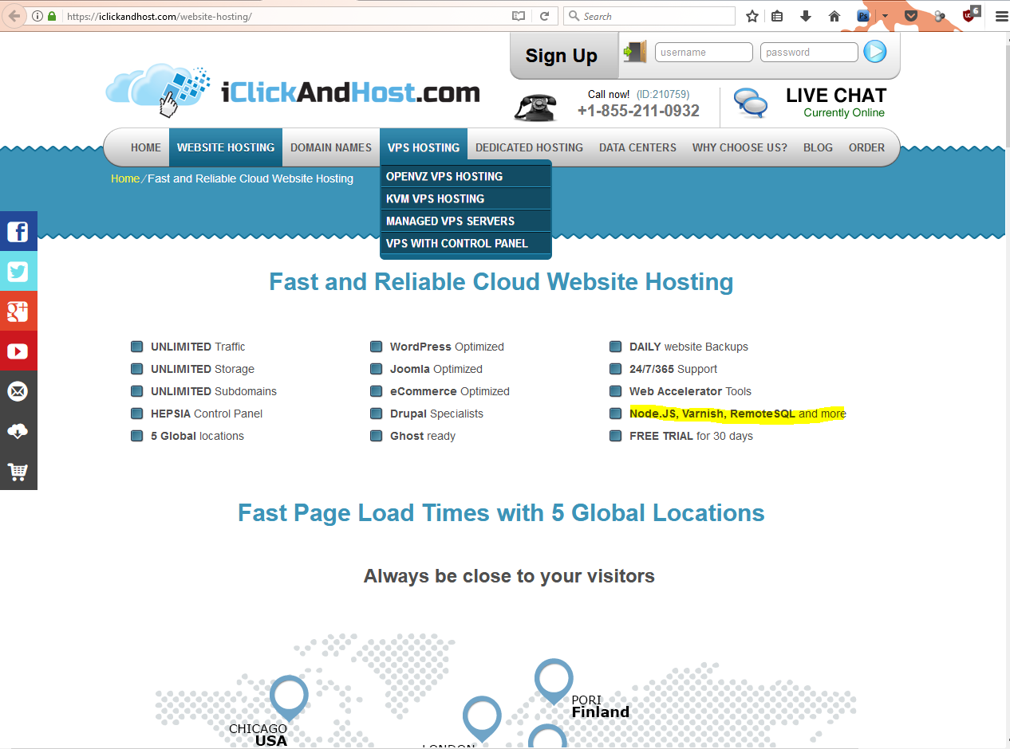Click the HEPSIA Control Panel text
1010x749 pixels.
click(207, 414)
